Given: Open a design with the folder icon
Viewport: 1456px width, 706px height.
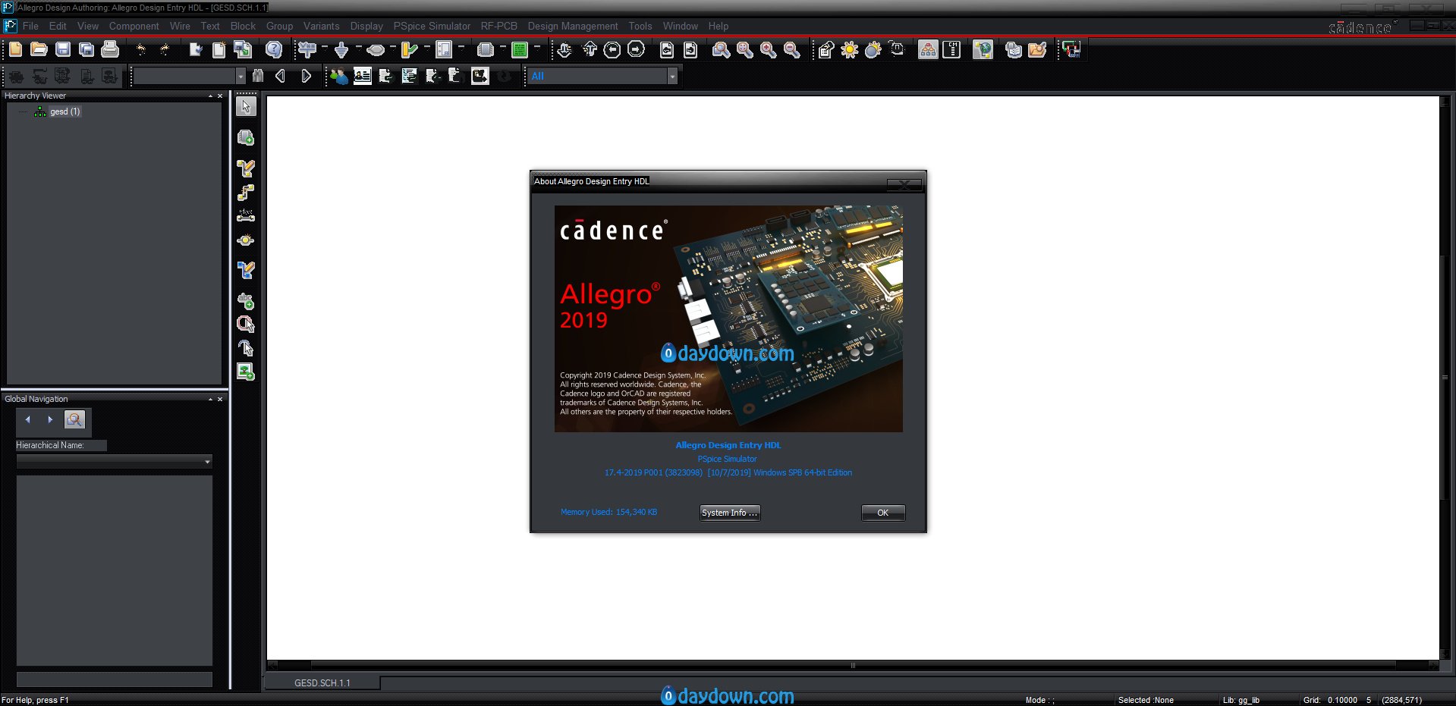Looking at the screenshot, I should [39, 50].
